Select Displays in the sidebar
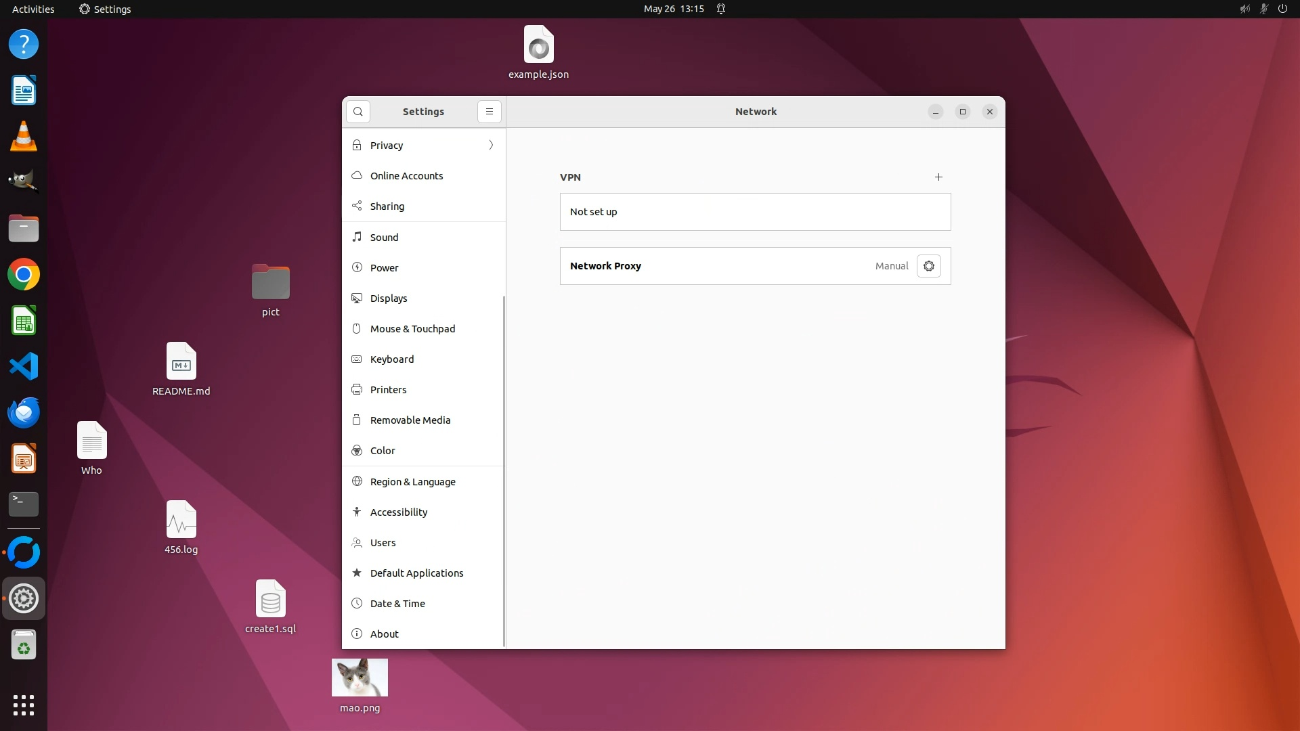Viewport: 1300px width, 731px height. [x=389, y=298]
